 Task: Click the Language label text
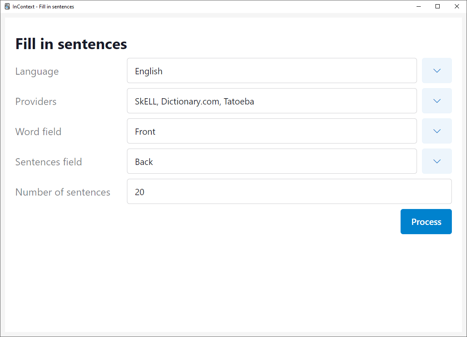click(x=37, y=71)
